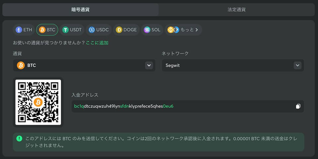Copy the deposit address with copy icon

pyautogui.click(x=298, y=106)
